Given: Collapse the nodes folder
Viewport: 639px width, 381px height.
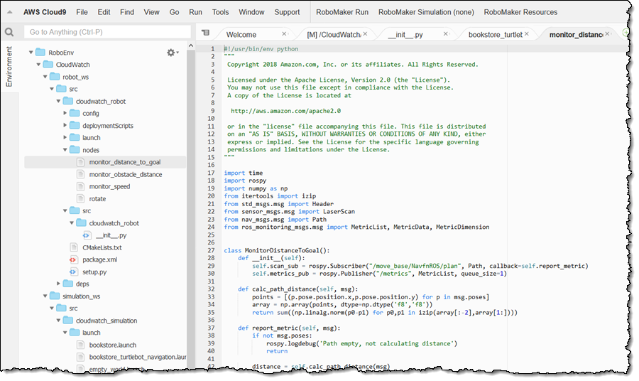Looking at the screenshot, I should (x=65, y=150).
